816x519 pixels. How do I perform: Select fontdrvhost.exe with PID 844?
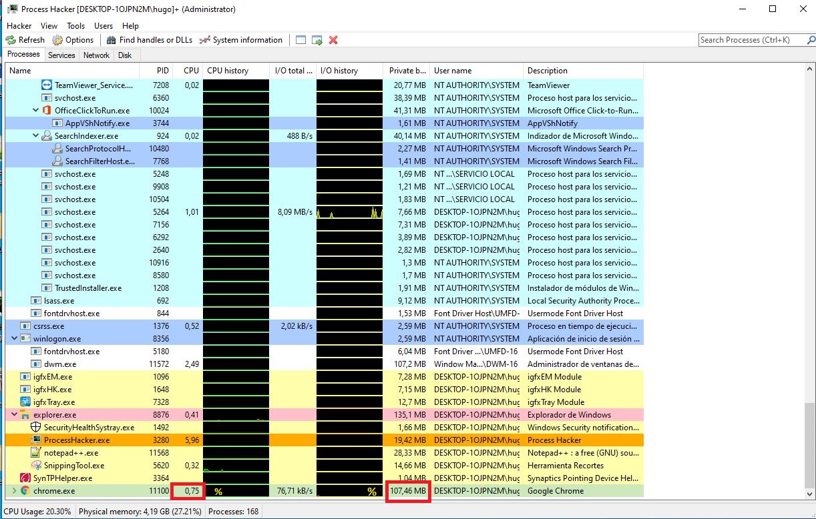tap(325, 314)
